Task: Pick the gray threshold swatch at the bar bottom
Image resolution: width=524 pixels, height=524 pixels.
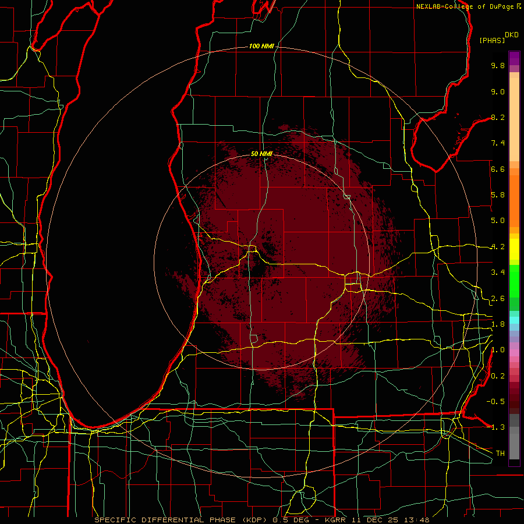Action: coord(514,448)
